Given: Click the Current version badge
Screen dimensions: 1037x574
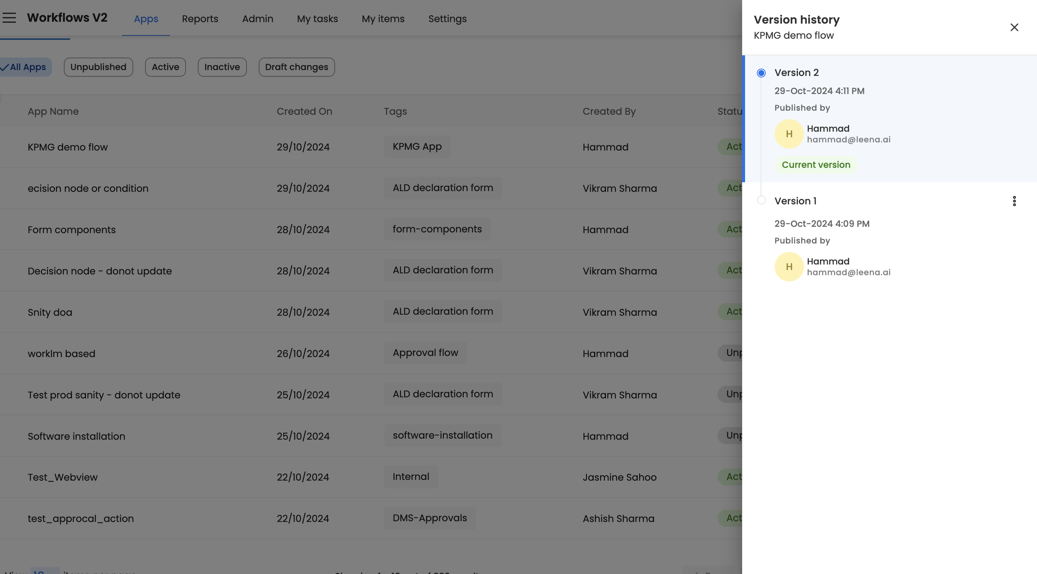Looking at the screenshot, I should 816,165.
